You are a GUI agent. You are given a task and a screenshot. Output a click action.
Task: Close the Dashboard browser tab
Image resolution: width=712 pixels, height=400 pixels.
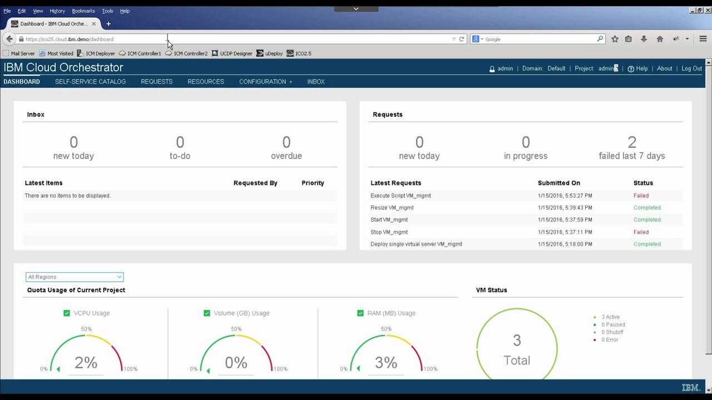click(x=94, y=24)
